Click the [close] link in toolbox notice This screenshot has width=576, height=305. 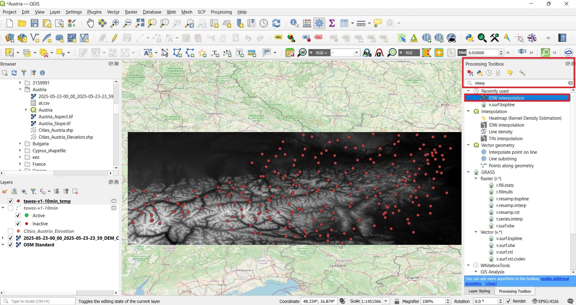coord(491,283)
